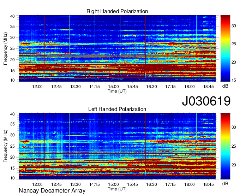240x195 pixels.
Task: Click the 15 dB label on Right Handed color bar
Action: tap(234, 80)
